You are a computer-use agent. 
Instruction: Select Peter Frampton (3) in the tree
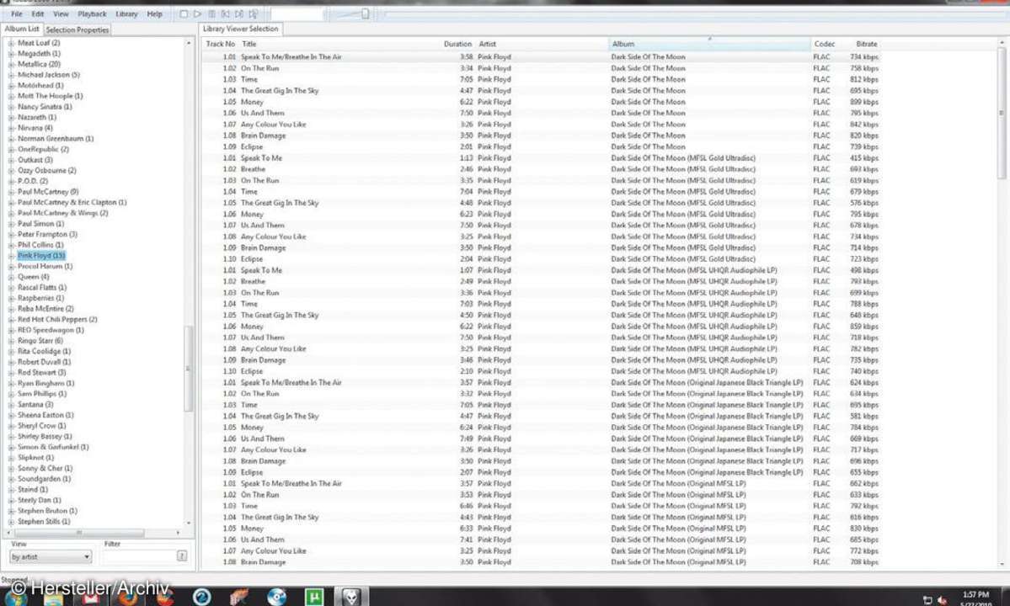click(x=47, y=234)
